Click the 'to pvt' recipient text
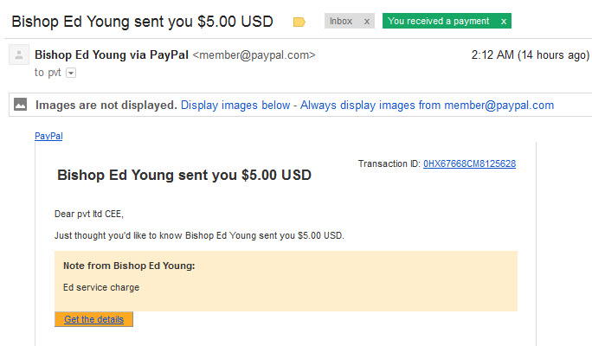Viewport: 592px width, 346px height. click(x=48, y=73)
